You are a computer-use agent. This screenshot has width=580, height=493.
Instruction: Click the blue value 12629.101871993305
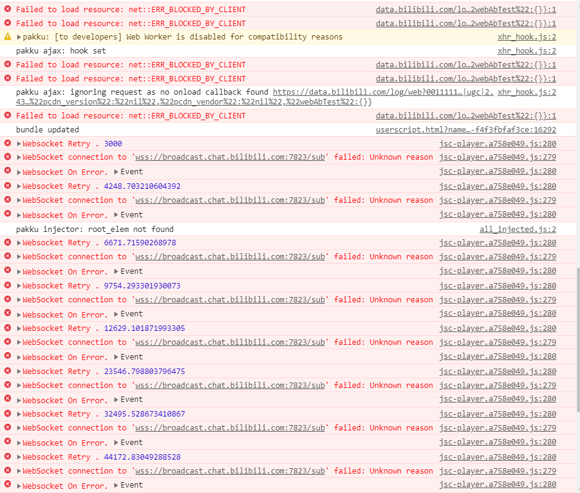point(145,328)
